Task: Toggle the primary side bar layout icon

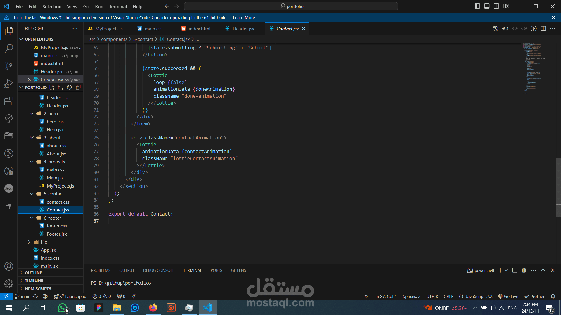Action: pos(477,6)
